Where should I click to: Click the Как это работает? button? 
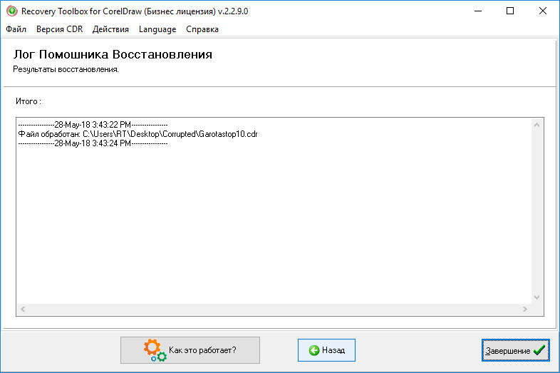[x=190, y=350]
